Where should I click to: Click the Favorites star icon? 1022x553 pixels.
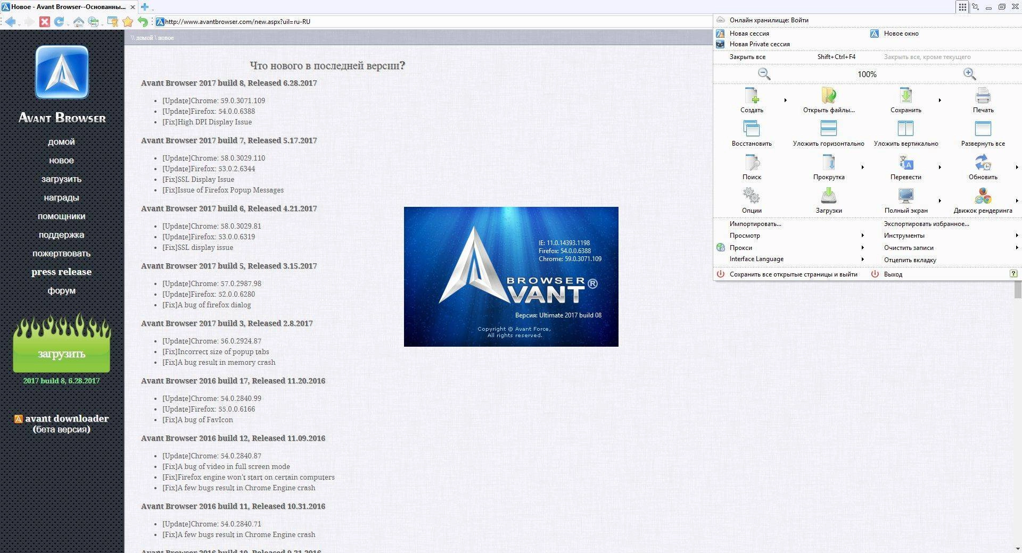pos(128,22)
